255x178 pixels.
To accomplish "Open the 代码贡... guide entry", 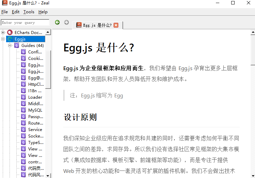I will pyautogui.click(x=36, y=168).
